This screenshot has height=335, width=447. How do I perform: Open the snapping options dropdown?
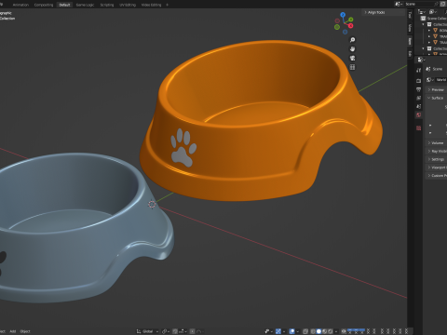(183, 331)
